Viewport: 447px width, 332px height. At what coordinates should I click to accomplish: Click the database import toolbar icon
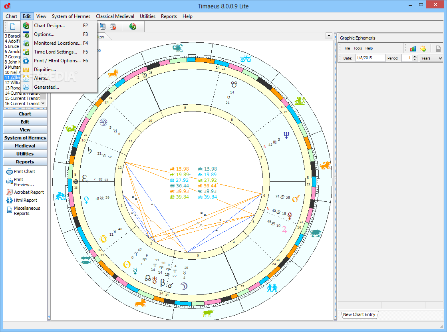pyautogui.click(x=103, y=26)
